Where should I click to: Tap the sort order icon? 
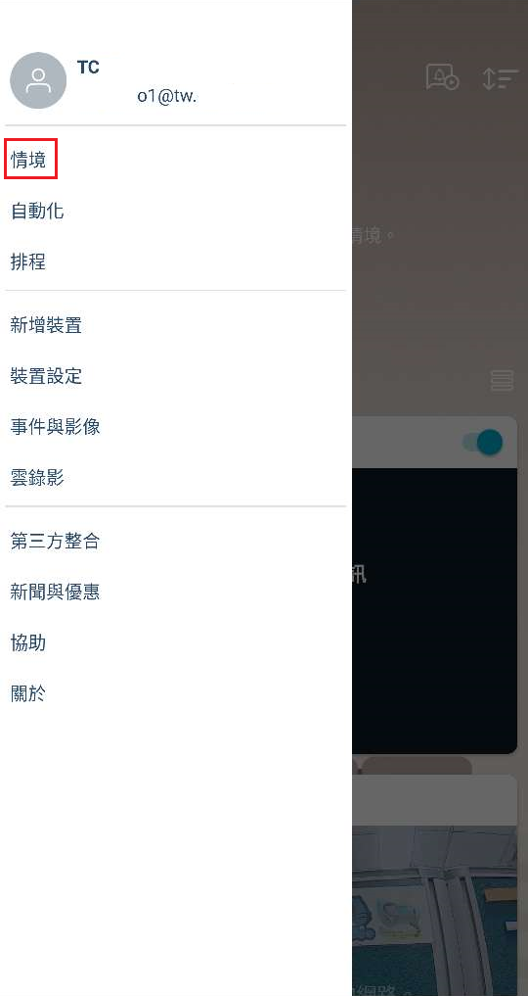[500, 77]
